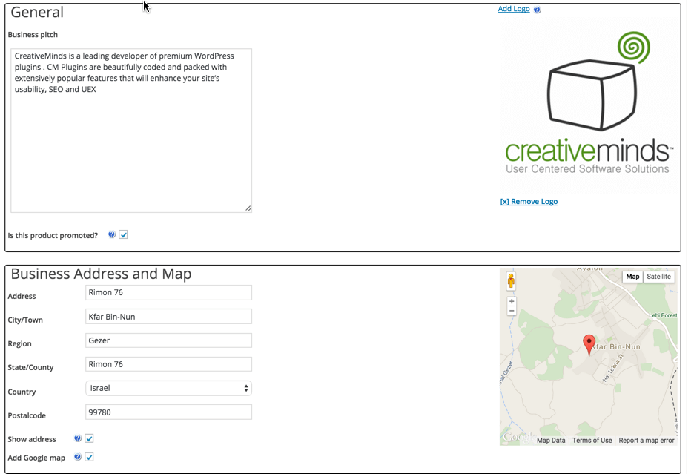The image size is (694, 474).
Task: Open map Terms of Use link
Action: pyautogui.click(x=592, y=440)
